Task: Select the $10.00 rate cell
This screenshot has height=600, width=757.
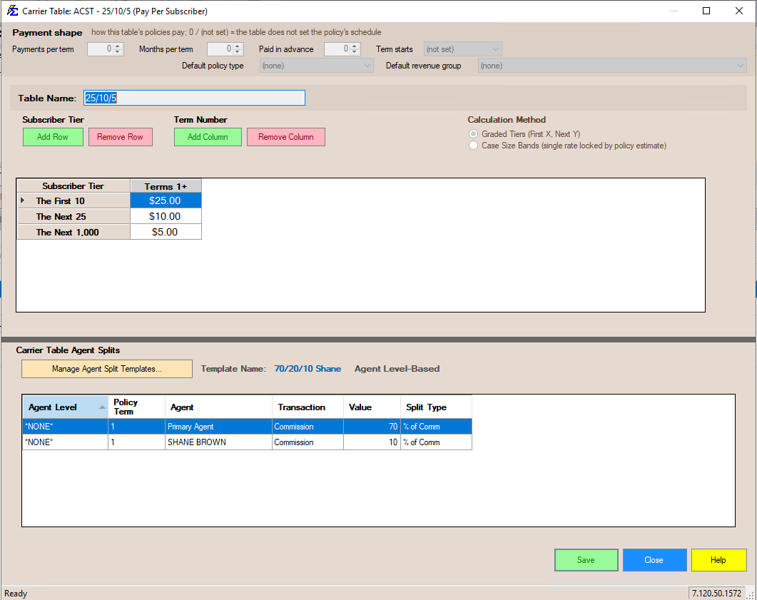Action: coord(165,216)
